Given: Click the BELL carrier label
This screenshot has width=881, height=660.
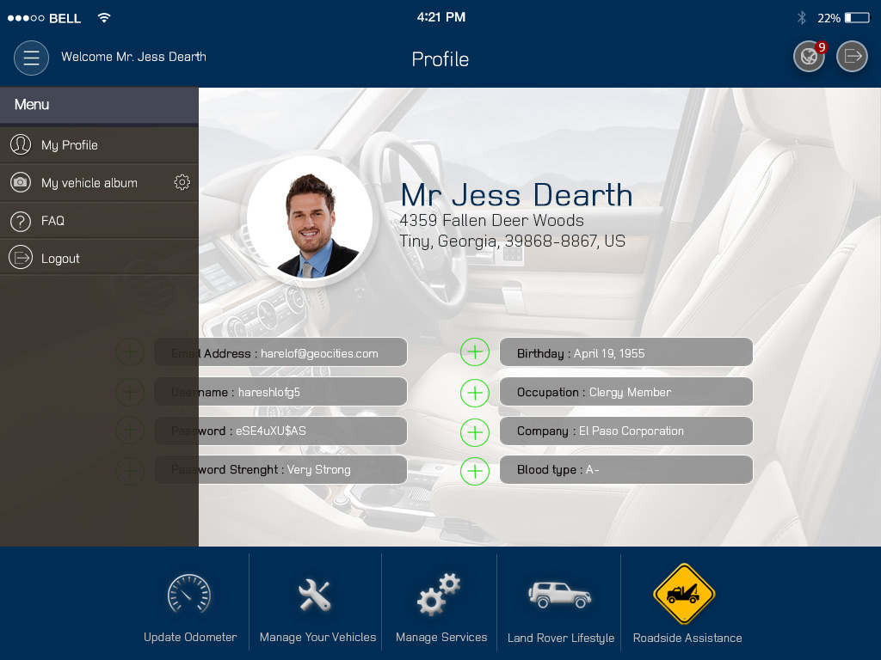Looking at the screenshot, I should point(65,18).
